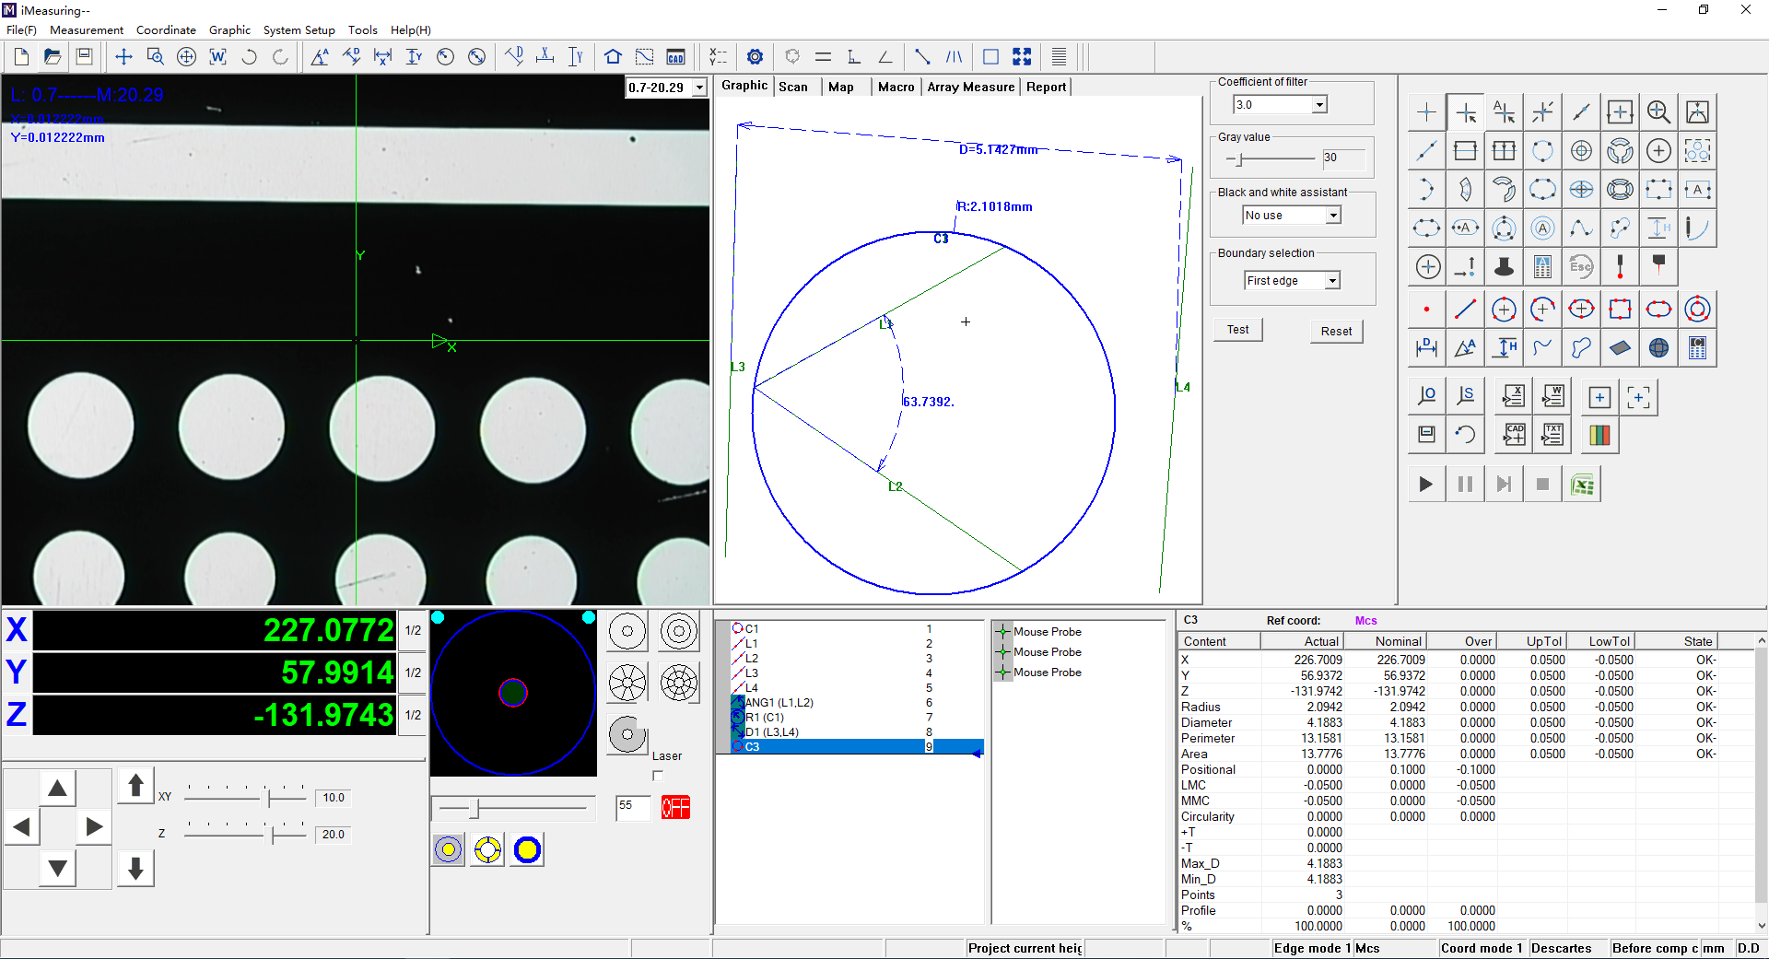1769x959 pixels.
Task: Click the Z-axis down arrow button
Action: coord(135,868)
